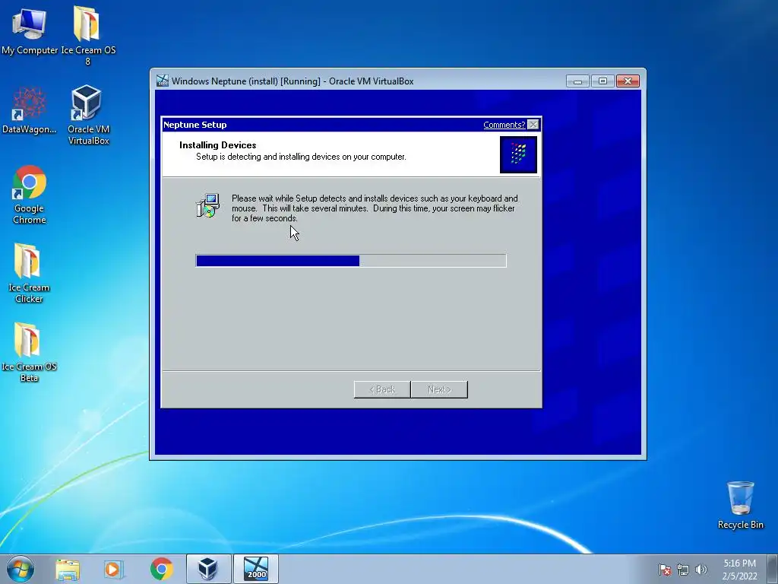Select the Ice Cream Clicker folder

29,273
